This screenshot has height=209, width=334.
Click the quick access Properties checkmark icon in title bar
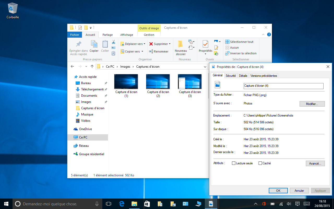(x=80, y=28)
